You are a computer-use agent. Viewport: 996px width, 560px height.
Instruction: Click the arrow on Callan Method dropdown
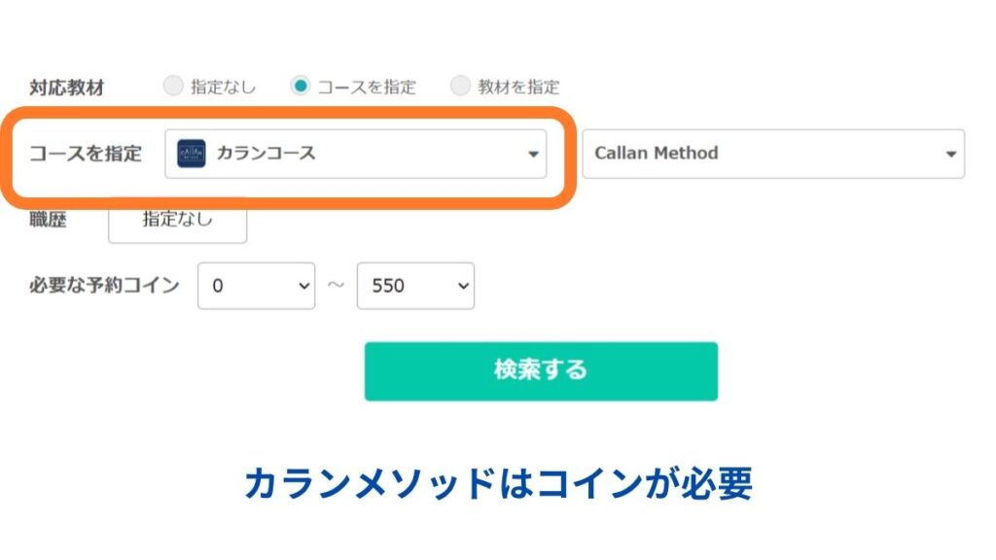(950, 155)
